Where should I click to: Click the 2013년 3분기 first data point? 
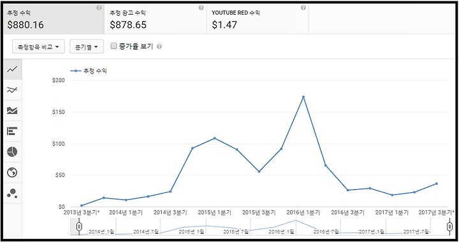click(x=82, y=206)
